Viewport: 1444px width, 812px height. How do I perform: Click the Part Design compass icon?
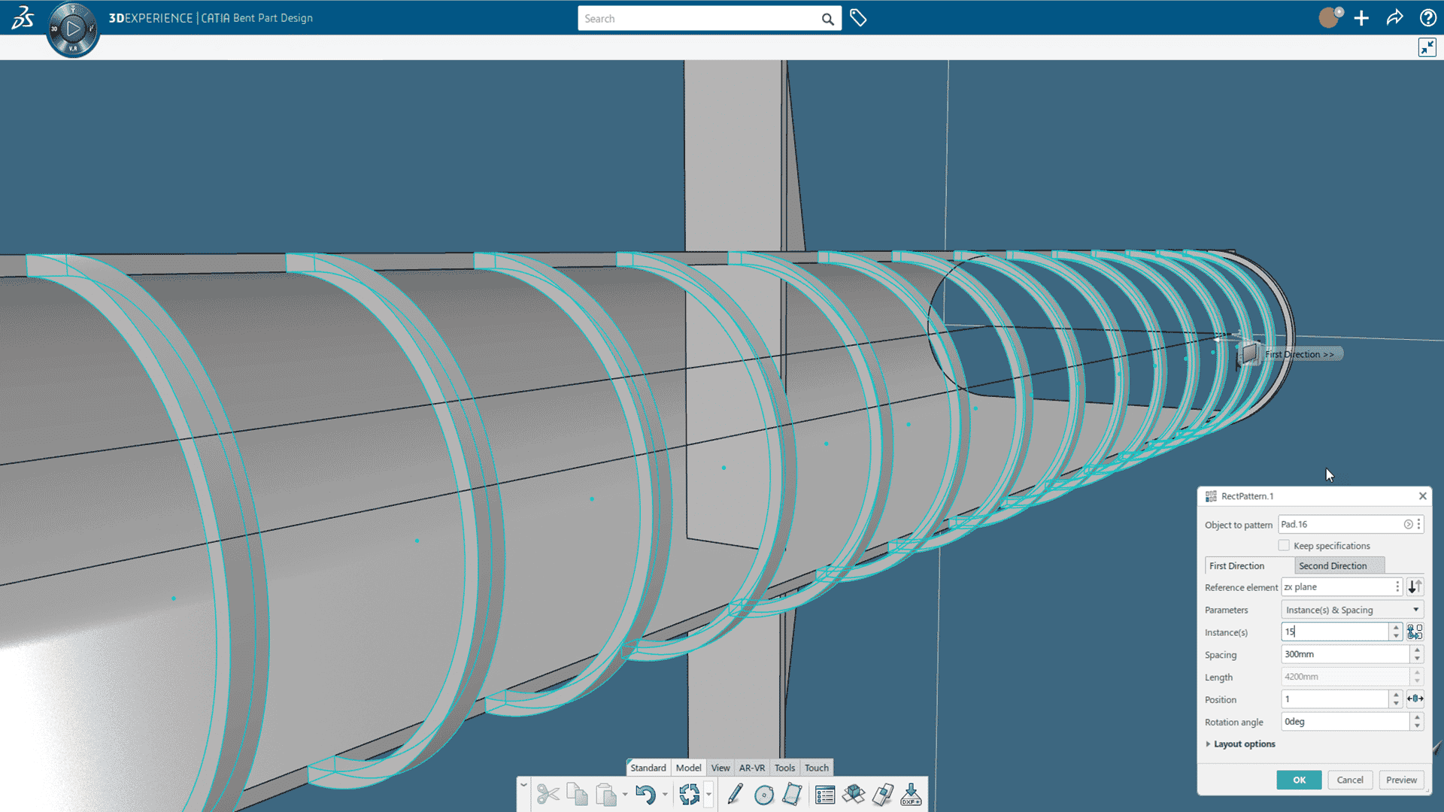click(x=74, y=29)
